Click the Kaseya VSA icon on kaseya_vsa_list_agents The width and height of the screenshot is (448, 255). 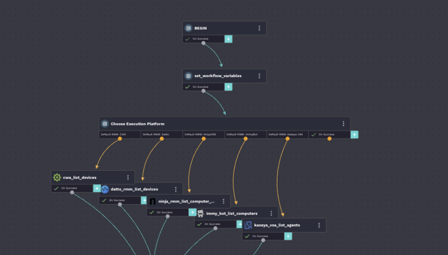pyautogui.click(x=248, y=225)
